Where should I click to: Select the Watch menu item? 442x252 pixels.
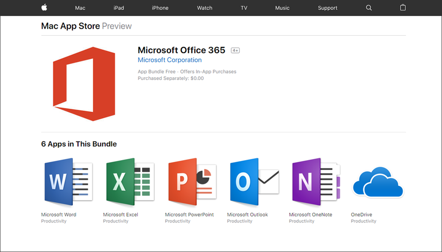(205, 8)
